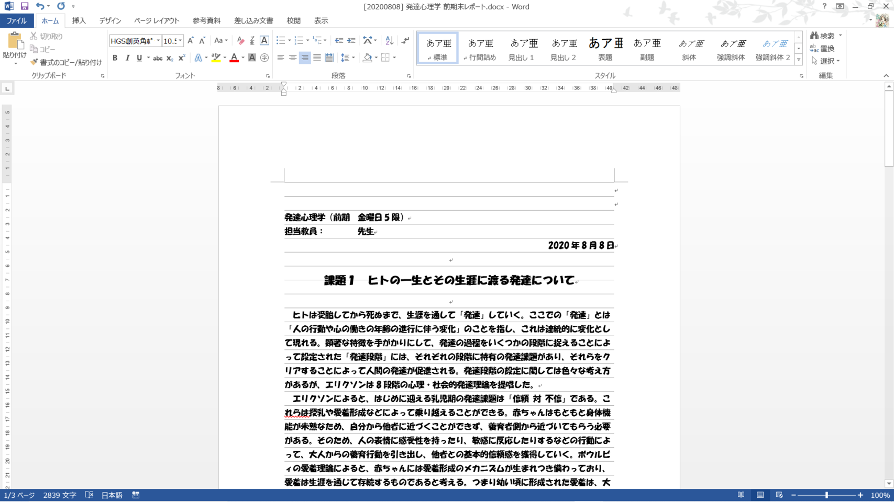This screenshot has width=894, height=502.
Task: Open the font size dropdown
Action: [180, 41]
